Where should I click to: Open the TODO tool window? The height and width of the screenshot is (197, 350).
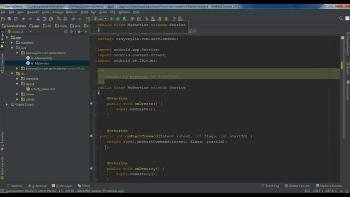coord(84,186)
